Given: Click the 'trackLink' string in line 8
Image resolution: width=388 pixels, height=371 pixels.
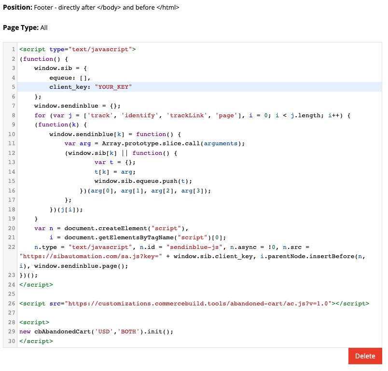Looking at the screenshot, I should tap(187, 115).
